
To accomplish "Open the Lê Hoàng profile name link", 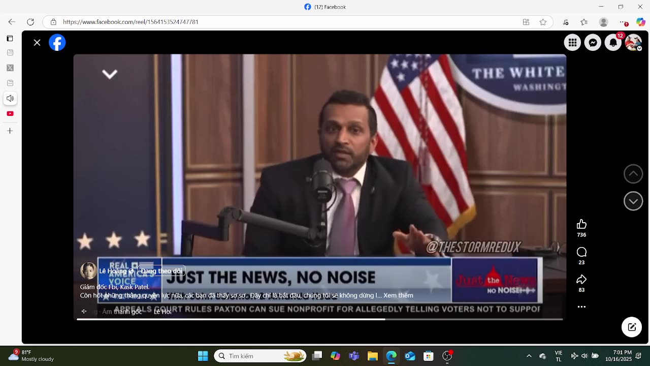I will [113, 271].
